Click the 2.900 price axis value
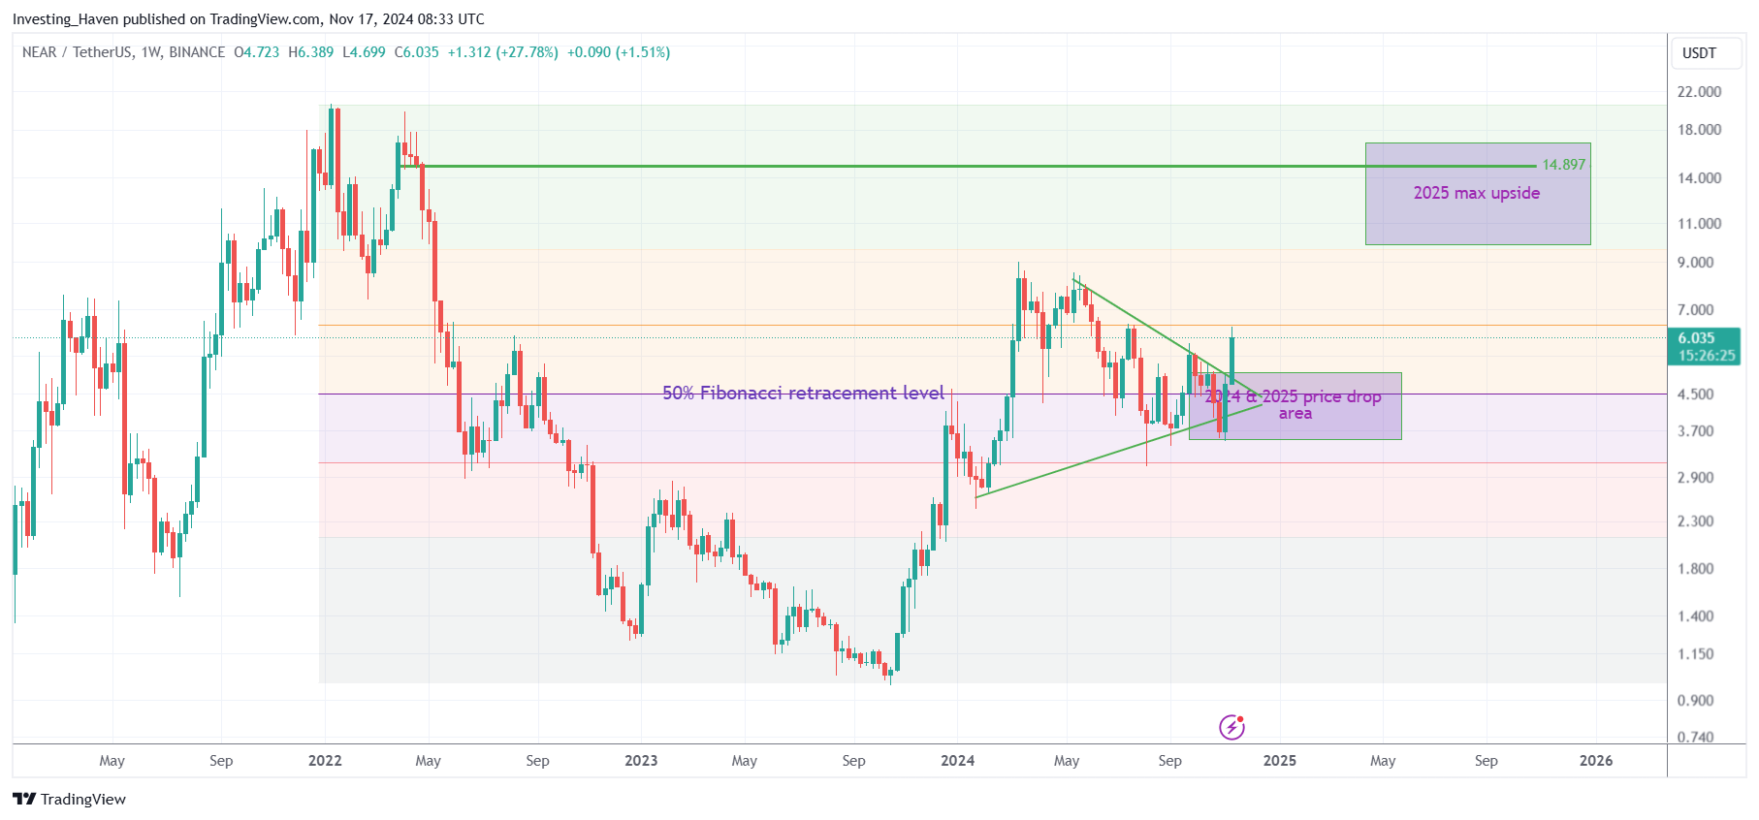Viewport: 1759px width, 820px height. coord(1696,478)
